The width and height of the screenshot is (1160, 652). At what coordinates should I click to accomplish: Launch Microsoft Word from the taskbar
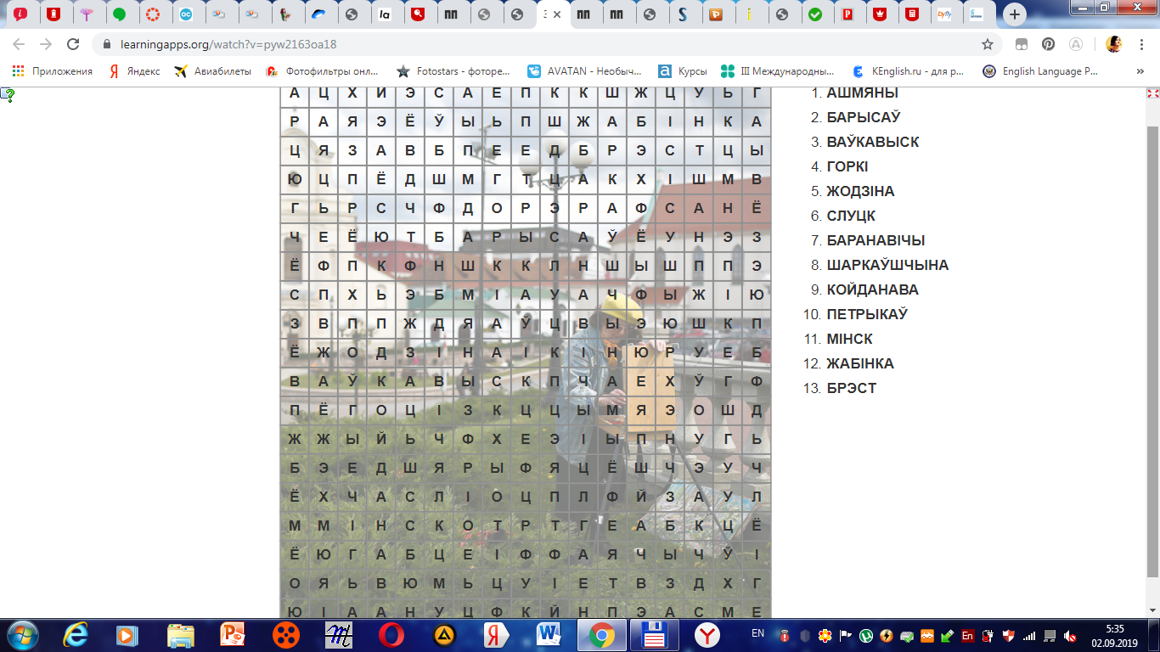pyautogui.click(x=549, y=634)
